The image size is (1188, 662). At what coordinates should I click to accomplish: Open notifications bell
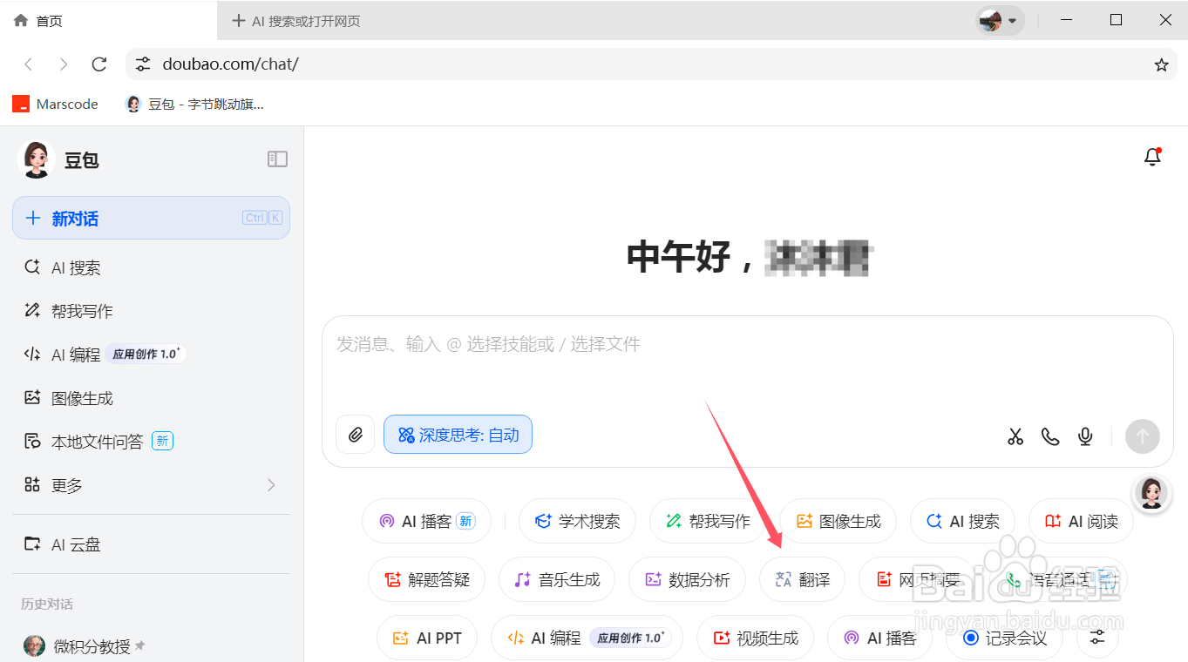click(1152, 157)
